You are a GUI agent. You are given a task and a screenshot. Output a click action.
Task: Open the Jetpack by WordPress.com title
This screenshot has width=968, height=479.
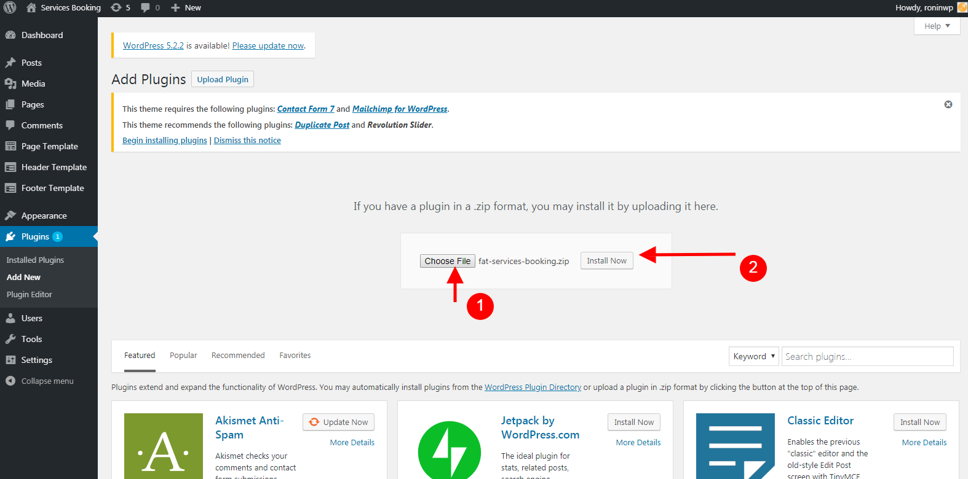[x=540, y=427]
